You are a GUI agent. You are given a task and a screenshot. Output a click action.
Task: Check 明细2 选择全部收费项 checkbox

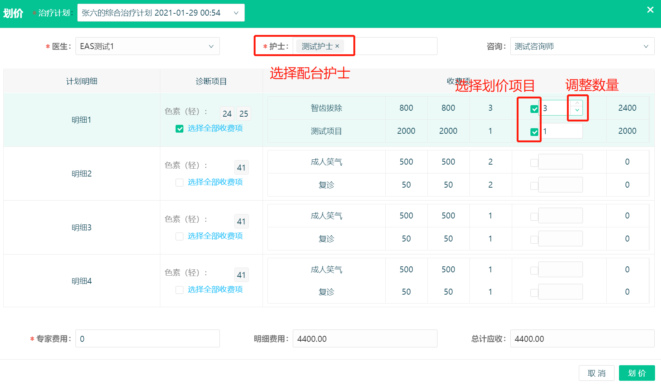[x=179, y=182]
